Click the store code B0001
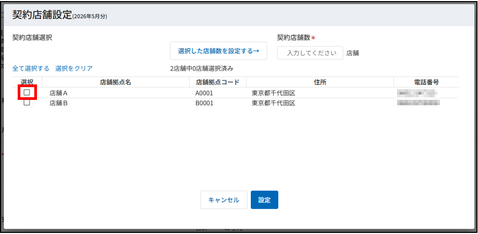Image resolution: width=478 pixels, height=234 pixels. 204,103
